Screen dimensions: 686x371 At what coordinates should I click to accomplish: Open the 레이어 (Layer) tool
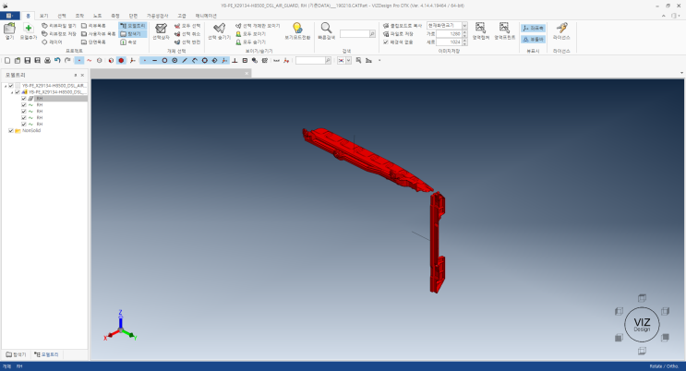pyautogui.click(x=52, y=42)
